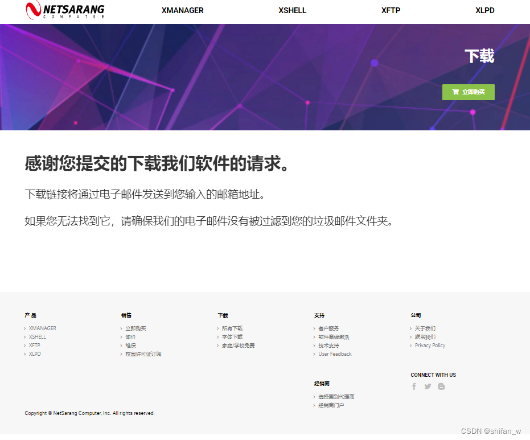
Task: Open the Twitter social icon
Action: (x=428, y=386)
